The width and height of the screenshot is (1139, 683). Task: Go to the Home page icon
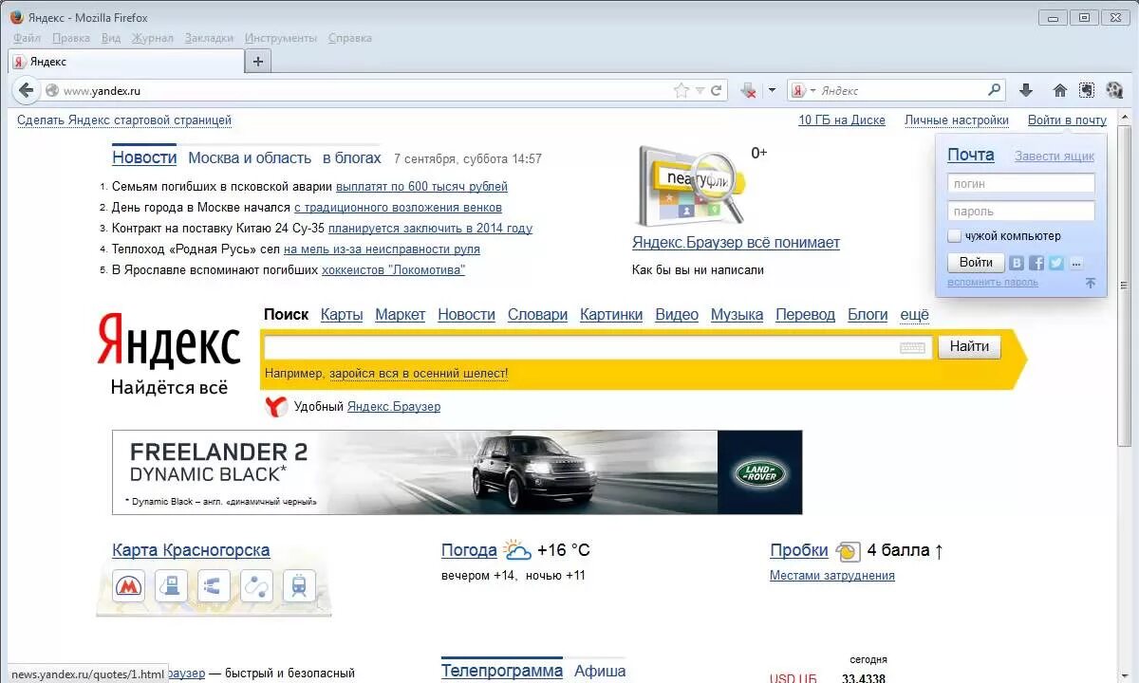pyautogui.click(x=1059, y=90)
